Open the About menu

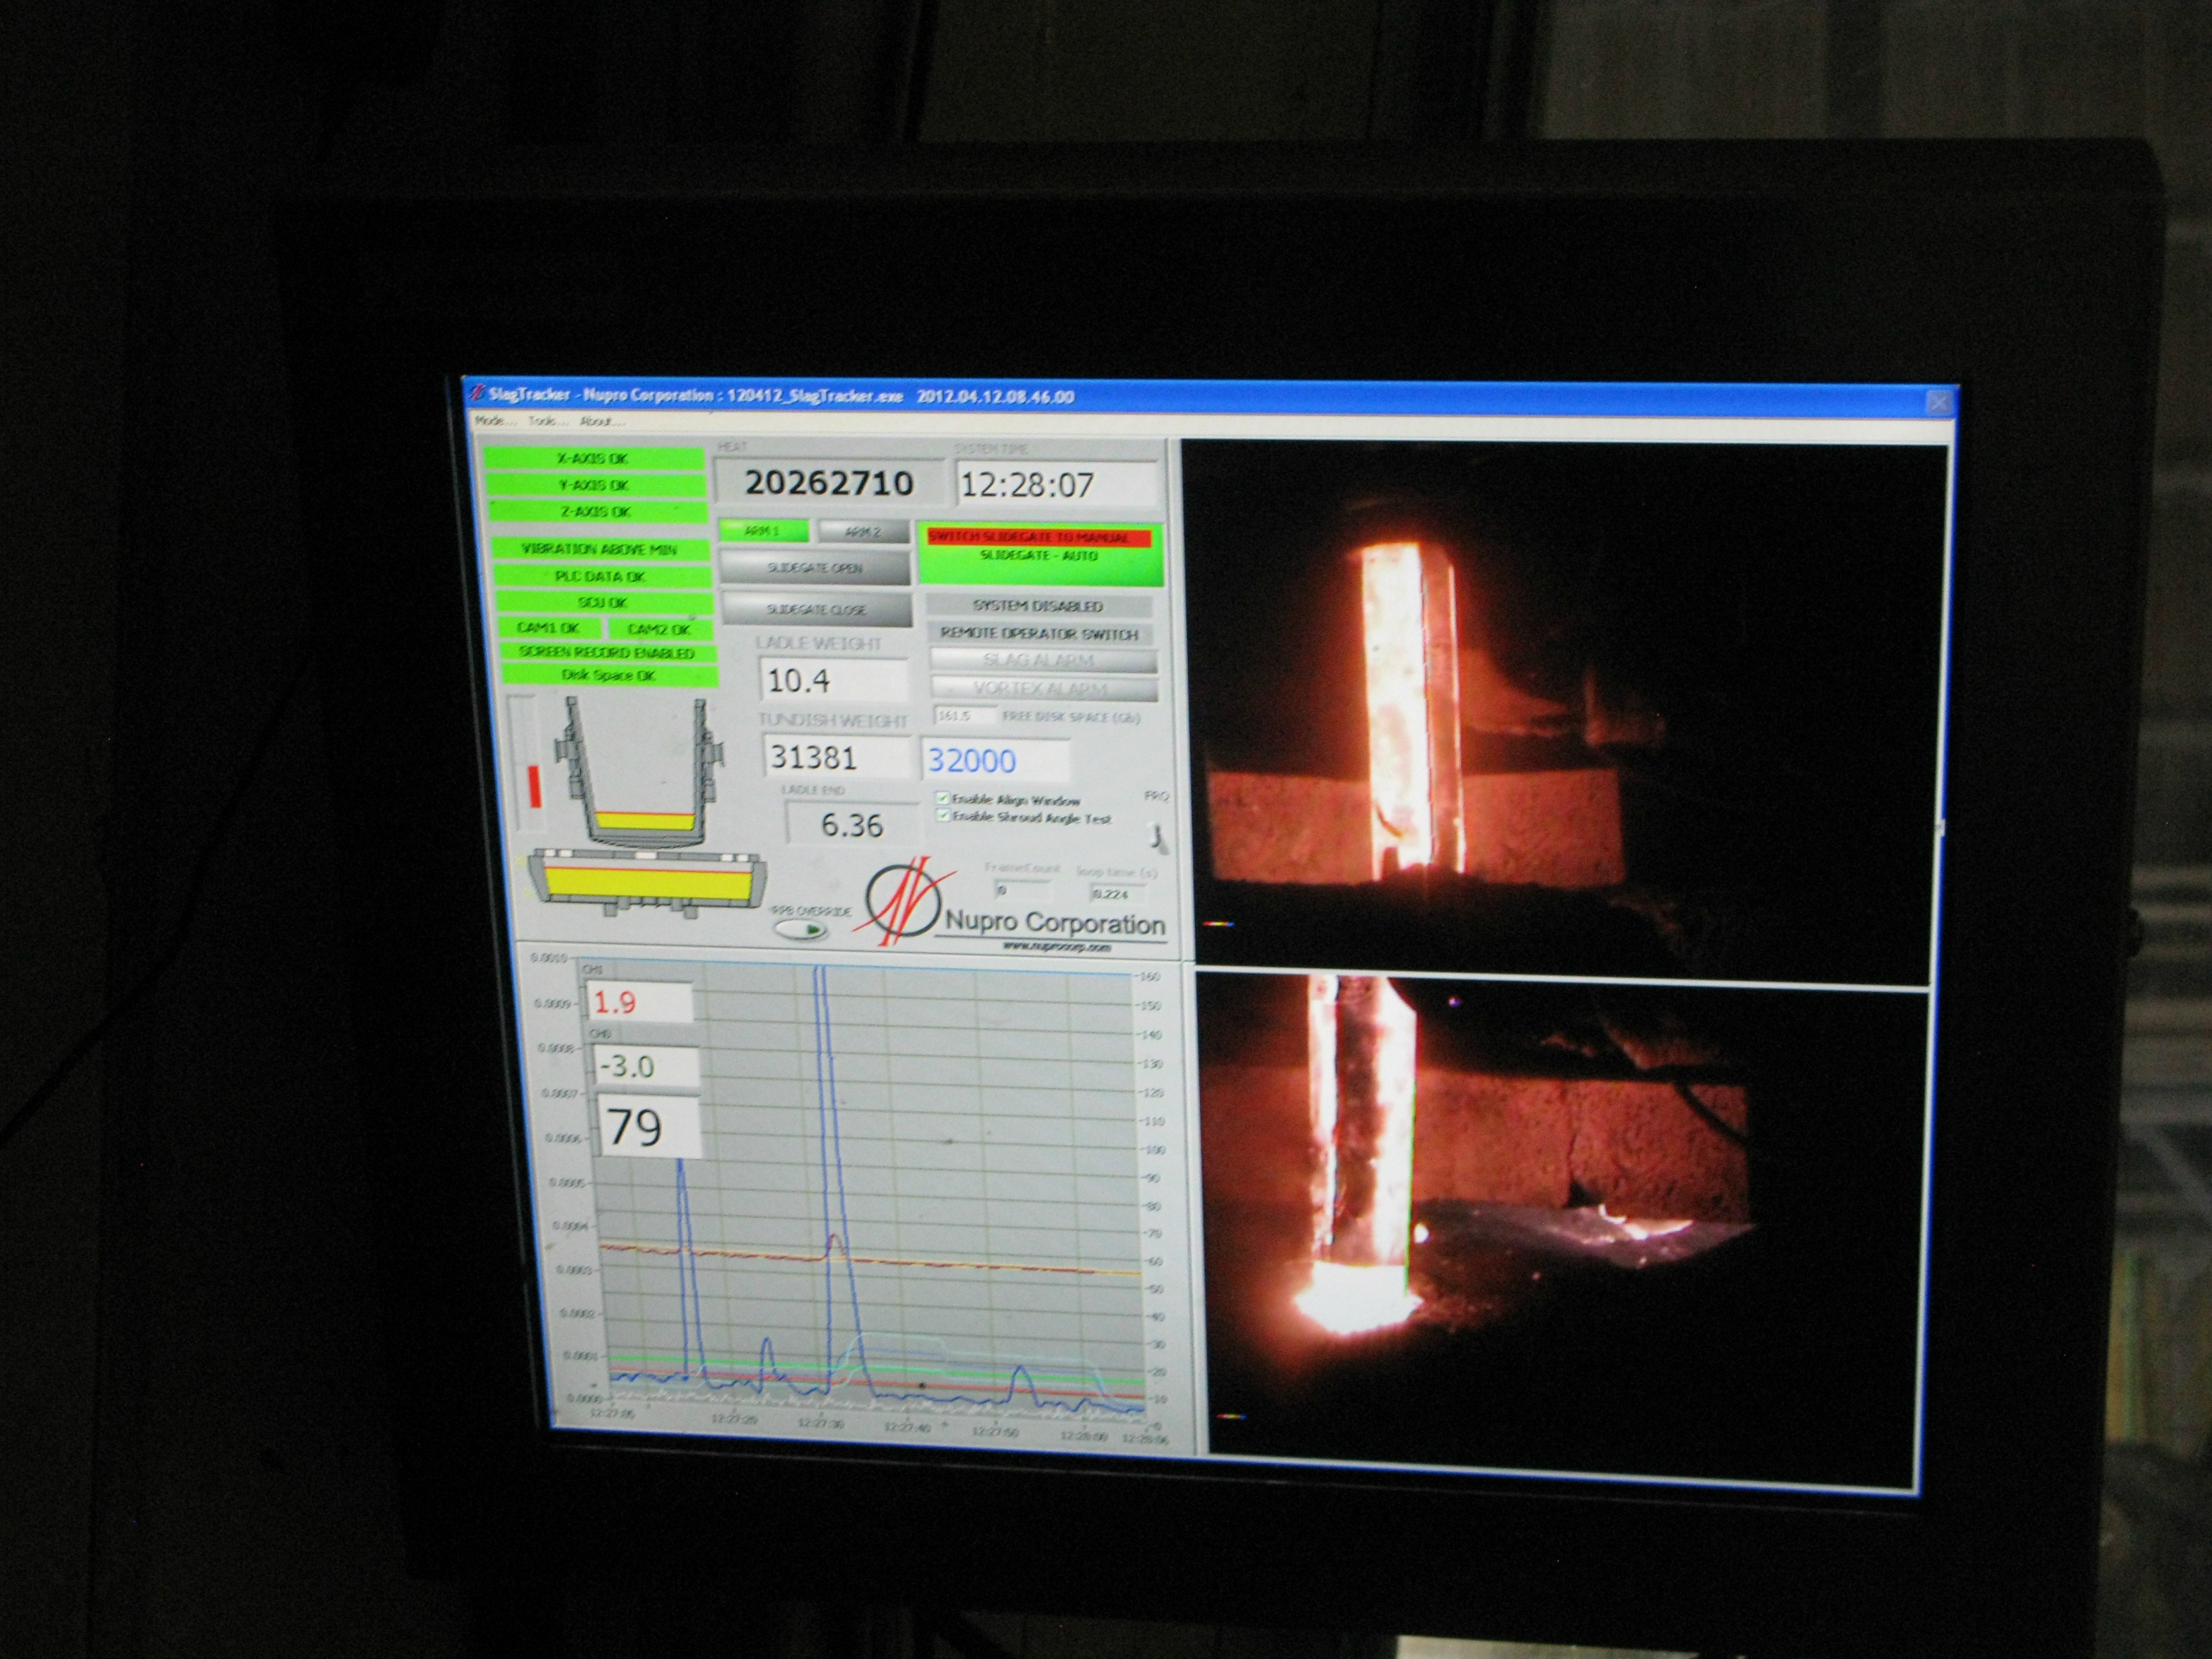coord(601,421)
